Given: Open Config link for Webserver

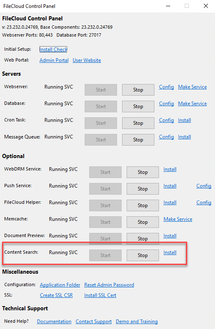Looking at the screenshot, I should 166,87.
